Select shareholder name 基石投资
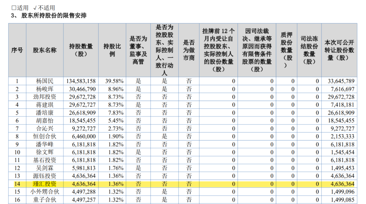366x204 pixels. [x=45, y=160]
